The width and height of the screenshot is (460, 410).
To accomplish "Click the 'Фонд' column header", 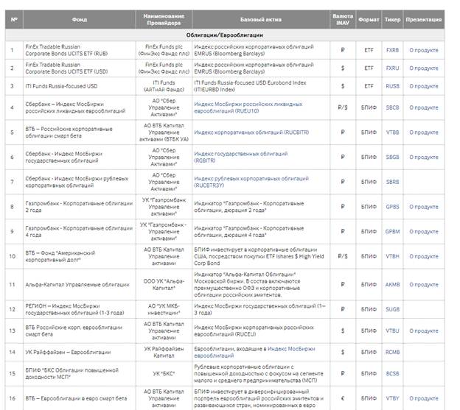I will point(79,20).
